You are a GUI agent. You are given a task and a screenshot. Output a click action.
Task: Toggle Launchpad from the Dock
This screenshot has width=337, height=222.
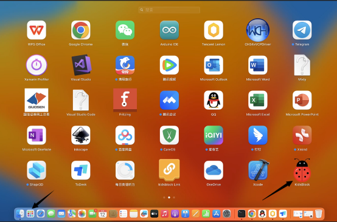point(30,214)
